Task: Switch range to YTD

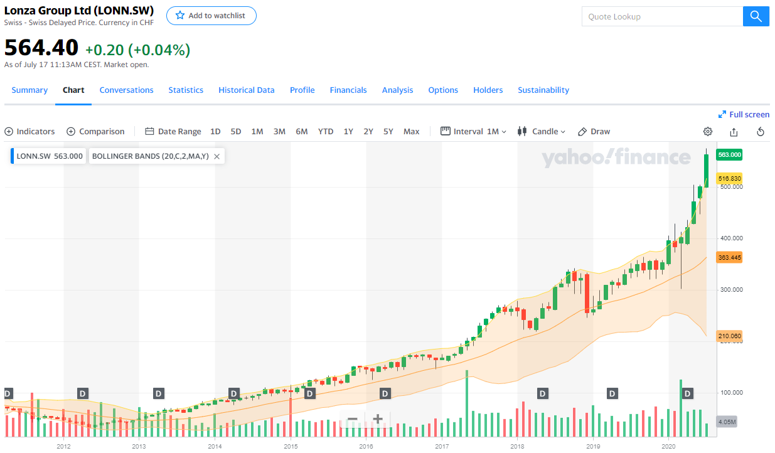Action: pyautogui.click(x=326, y=131)
